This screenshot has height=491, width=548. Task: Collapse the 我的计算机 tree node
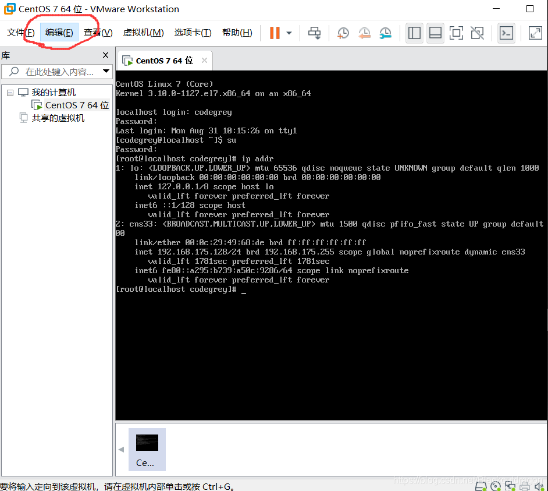tap(10, 93)
